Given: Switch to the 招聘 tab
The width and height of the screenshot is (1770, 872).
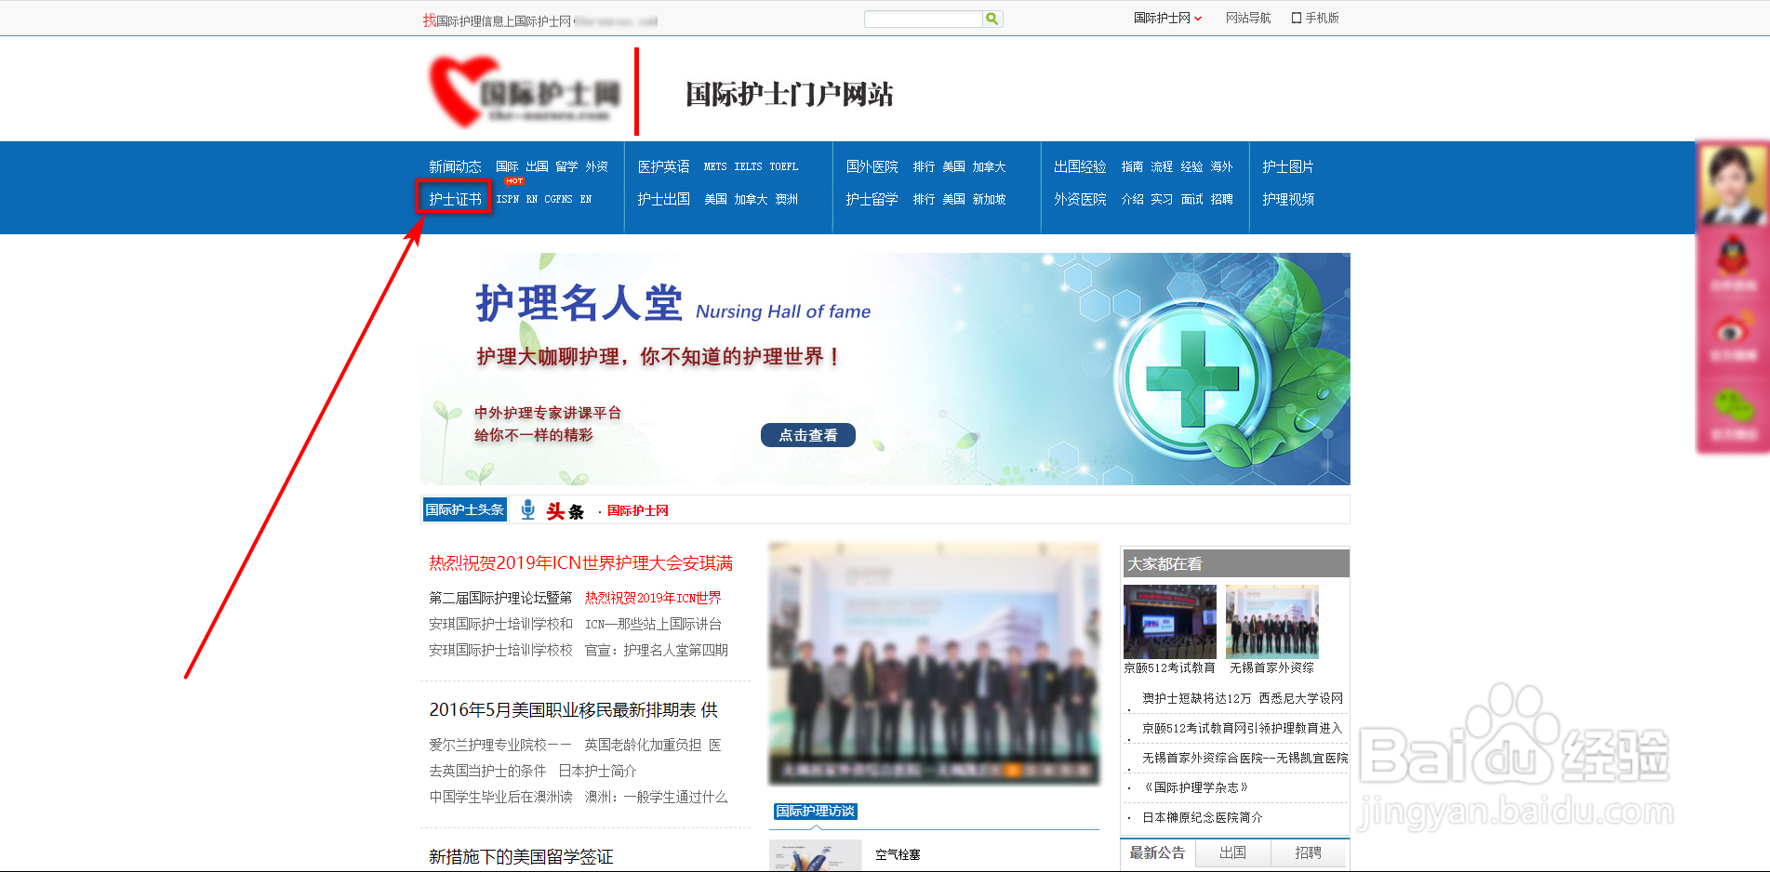Looking at the screenshot, I should 1308,852.
